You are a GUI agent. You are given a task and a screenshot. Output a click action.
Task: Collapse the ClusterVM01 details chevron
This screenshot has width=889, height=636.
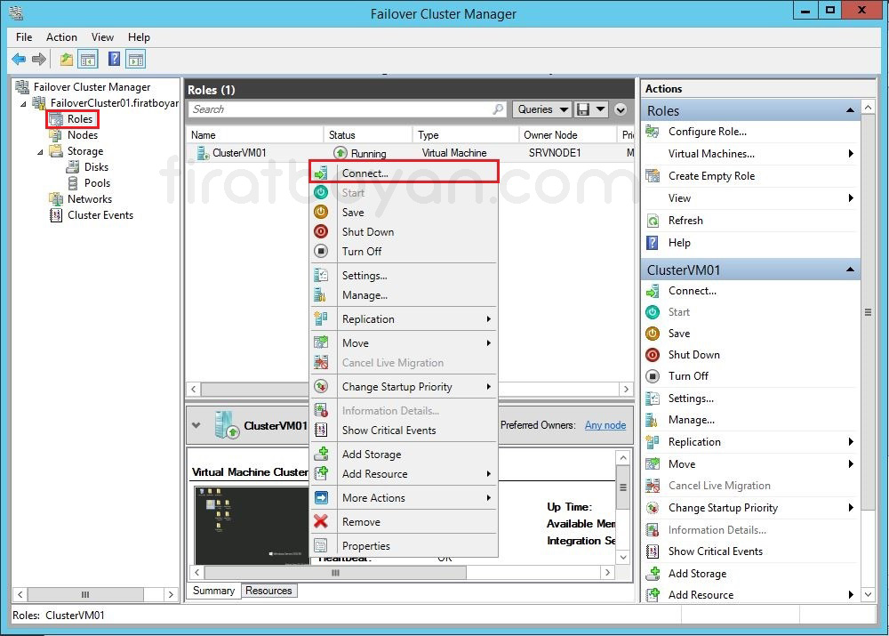click(x=196, y=425)
